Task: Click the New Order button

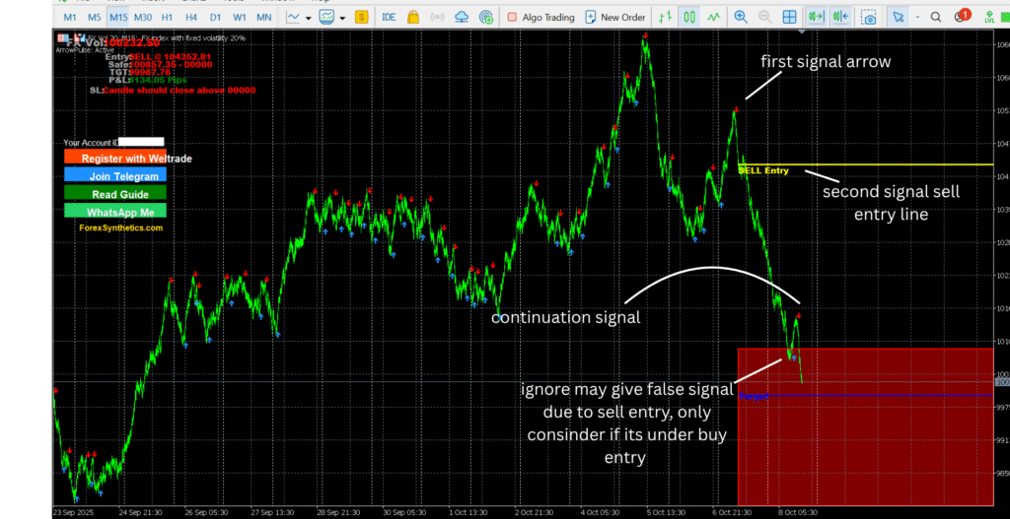Action: click(x=614, y=17)
